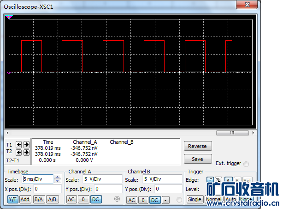Screen dimensions: 283x209
Task: Click Channel A terminal radio indicator
Action: point(117,199)
